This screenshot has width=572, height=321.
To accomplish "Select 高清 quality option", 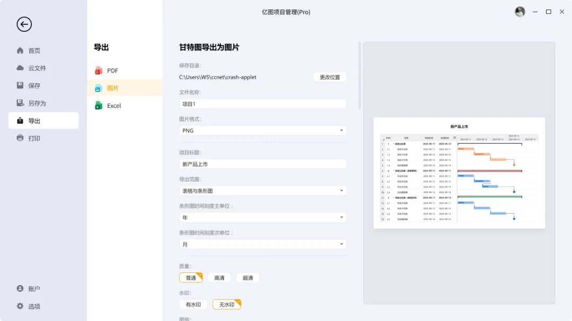I will point(219,278).
